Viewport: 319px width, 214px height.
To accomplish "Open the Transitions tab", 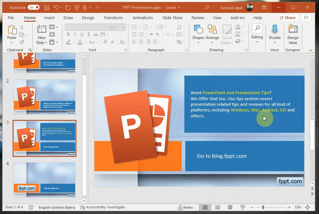I will click(113, 18).
